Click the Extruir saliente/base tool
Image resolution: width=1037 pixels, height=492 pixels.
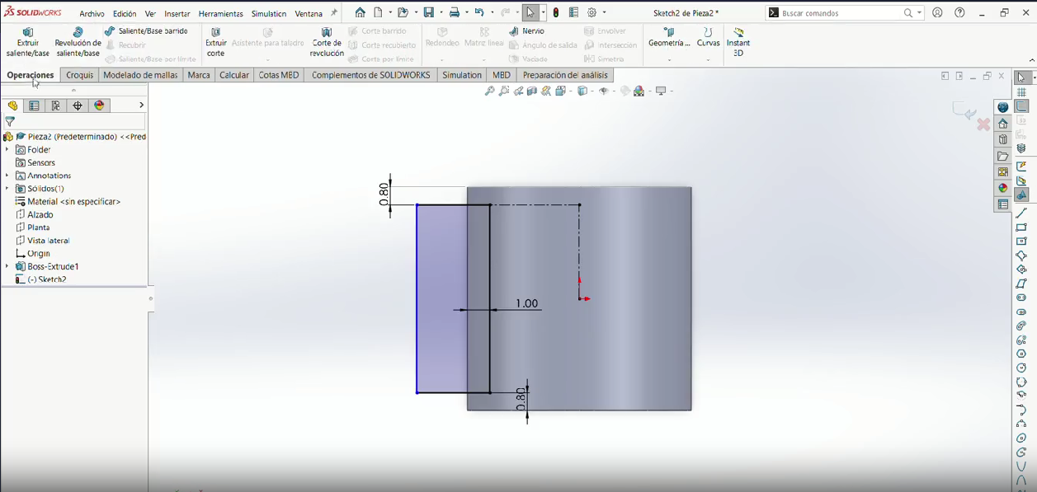28,42
